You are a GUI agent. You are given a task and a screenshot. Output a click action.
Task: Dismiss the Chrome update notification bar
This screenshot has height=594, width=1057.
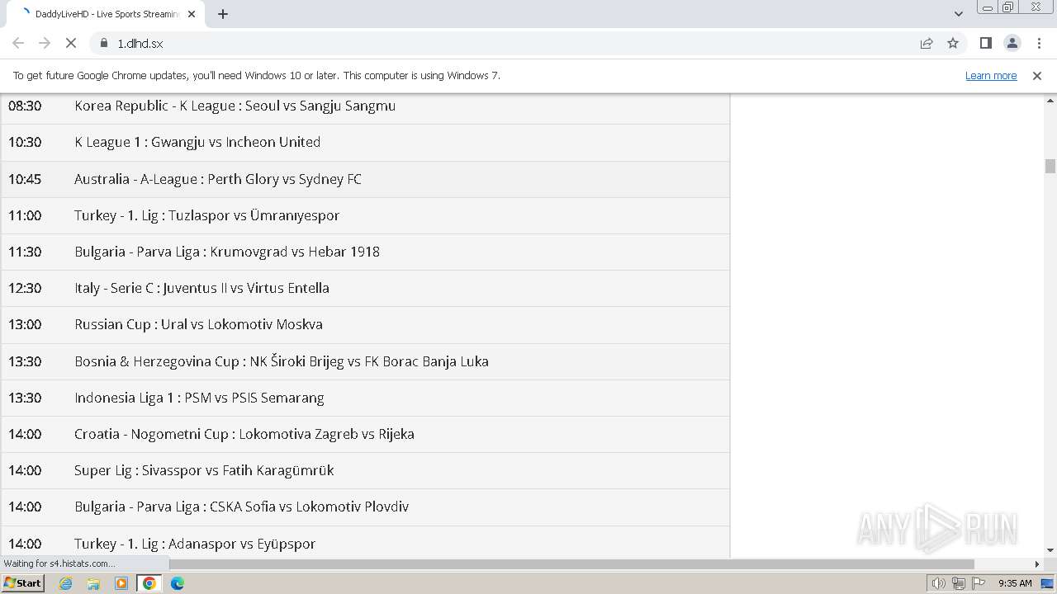coord(1037,75)
